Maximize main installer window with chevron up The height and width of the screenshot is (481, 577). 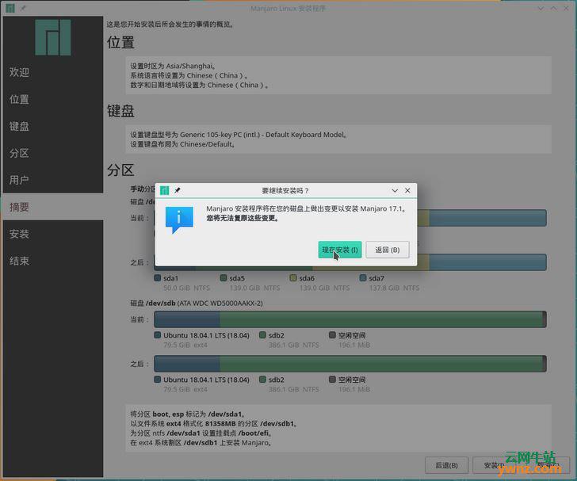(553, 8)
